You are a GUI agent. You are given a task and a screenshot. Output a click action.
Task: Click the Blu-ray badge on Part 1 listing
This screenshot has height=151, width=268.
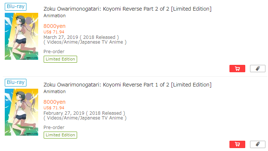pos(15,82)
